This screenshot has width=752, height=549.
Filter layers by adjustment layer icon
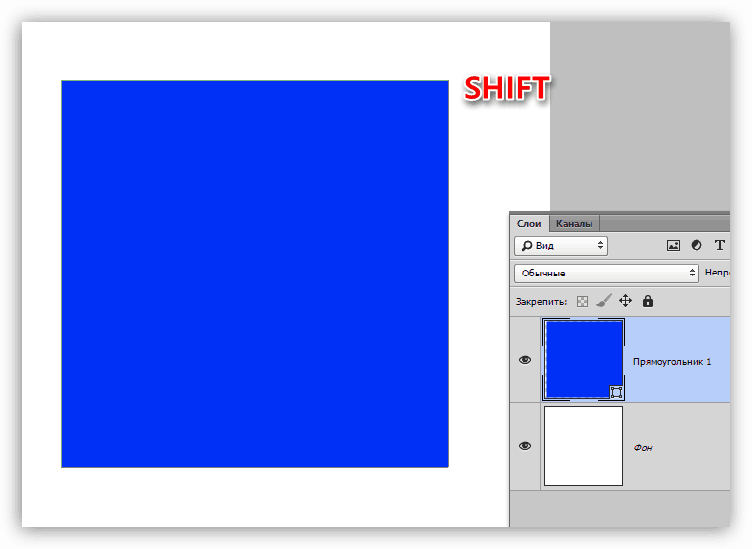(697, 245)
